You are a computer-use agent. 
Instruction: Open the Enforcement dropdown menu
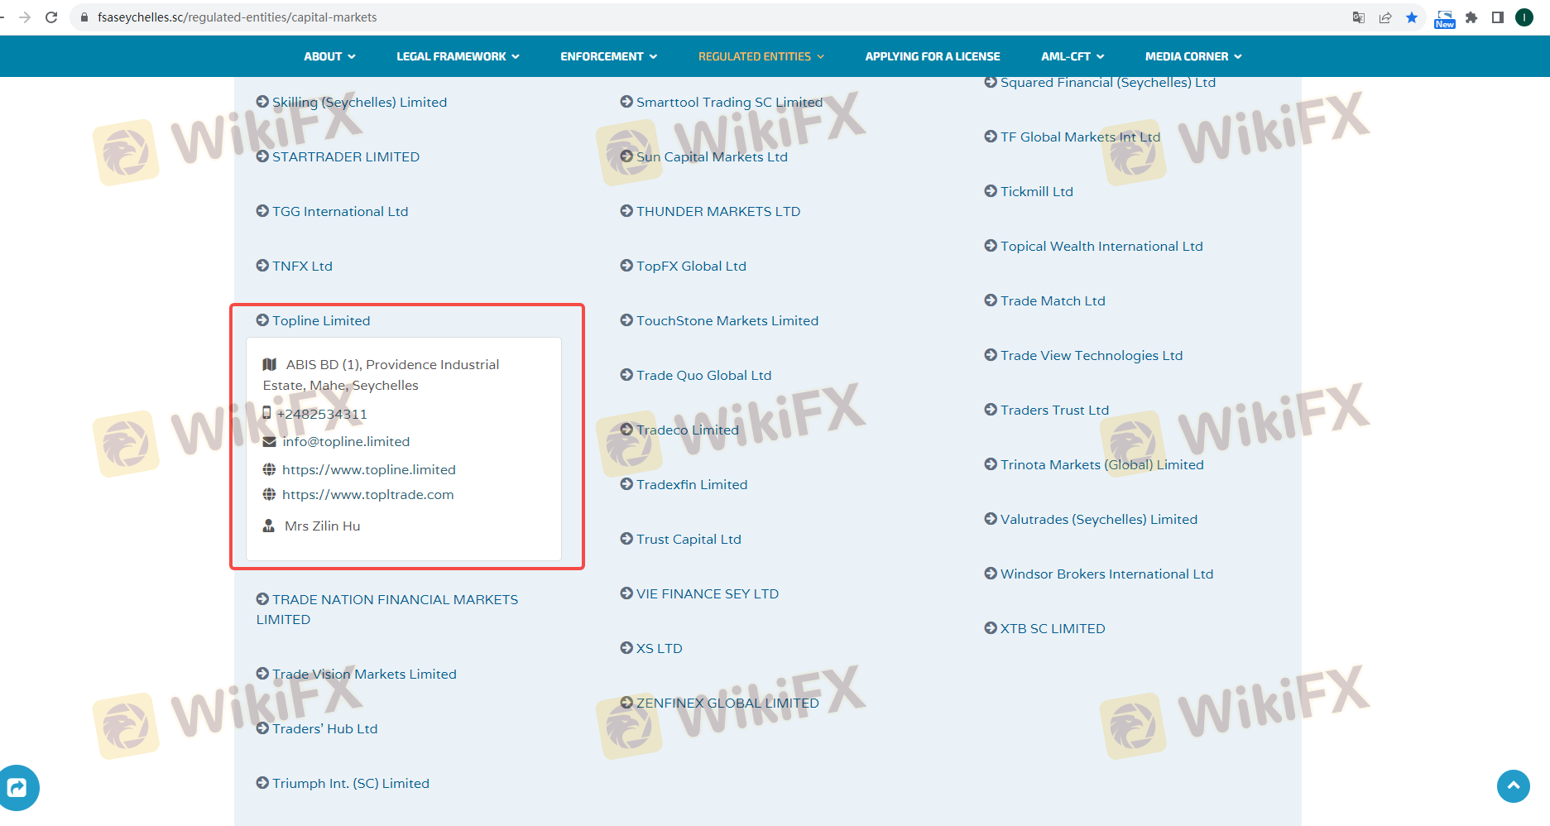pyautogui.click(x=608, y=56)
